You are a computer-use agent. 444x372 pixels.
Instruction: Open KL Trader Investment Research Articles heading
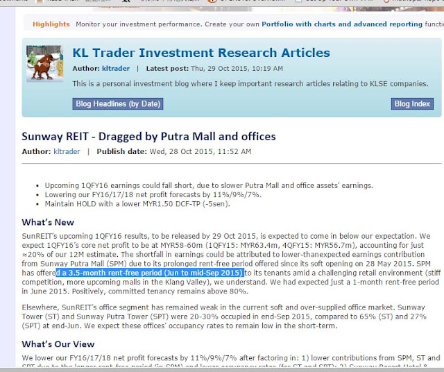[x=201, y=53]
